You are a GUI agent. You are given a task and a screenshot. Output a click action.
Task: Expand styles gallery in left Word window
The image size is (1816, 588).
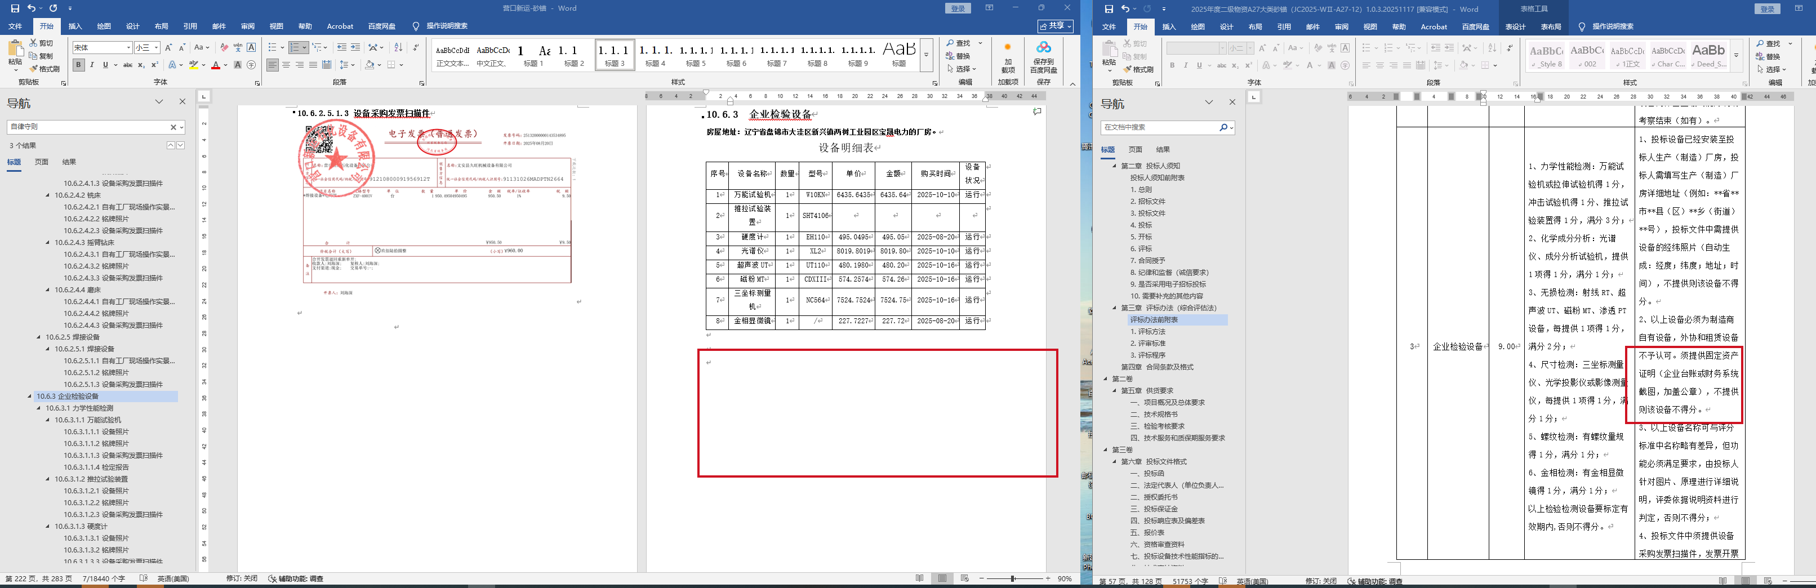pyautogui.click(x=927, y=55)
